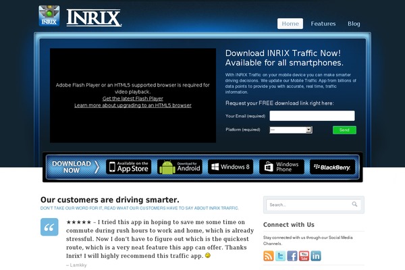Viewport: 405px width, 270px height.
Task: Open the Facebook social icon
Action: coord(292,256)
